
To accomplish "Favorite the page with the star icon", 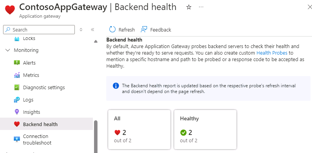I will click(x=189, y=7).
